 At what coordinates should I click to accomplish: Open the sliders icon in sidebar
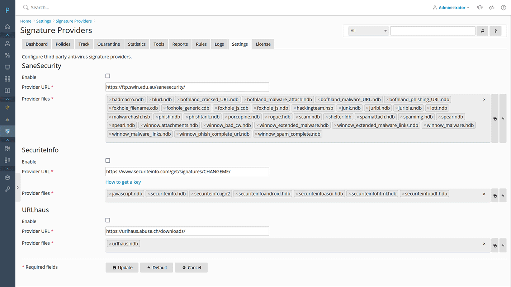point(7,148)
